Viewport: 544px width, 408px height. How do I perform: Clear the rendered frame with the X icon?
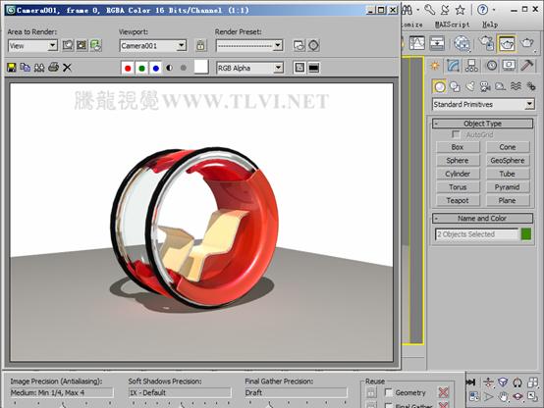tap(68, 68)
